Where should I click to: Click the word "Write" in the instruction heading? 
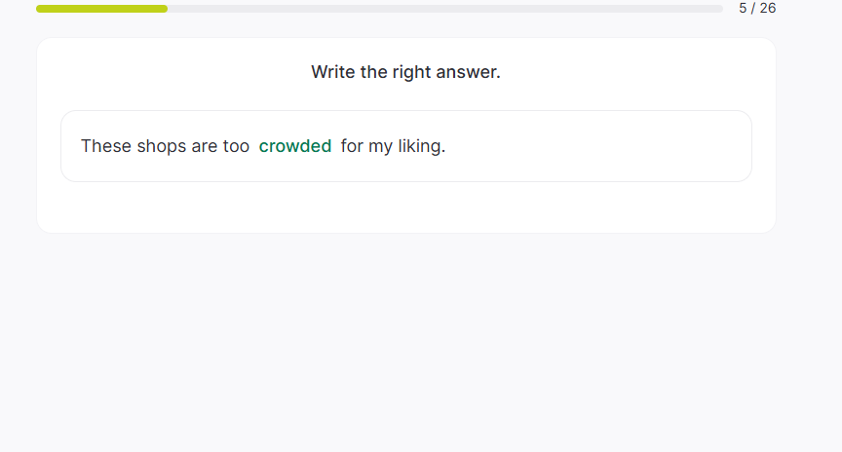333,72
